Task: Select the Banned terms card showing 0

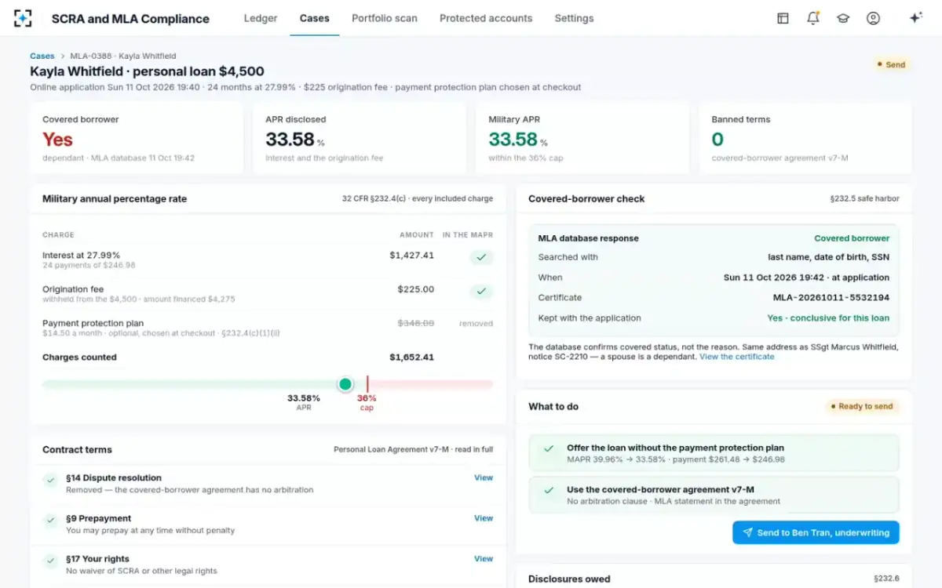Action: (805, 138)
